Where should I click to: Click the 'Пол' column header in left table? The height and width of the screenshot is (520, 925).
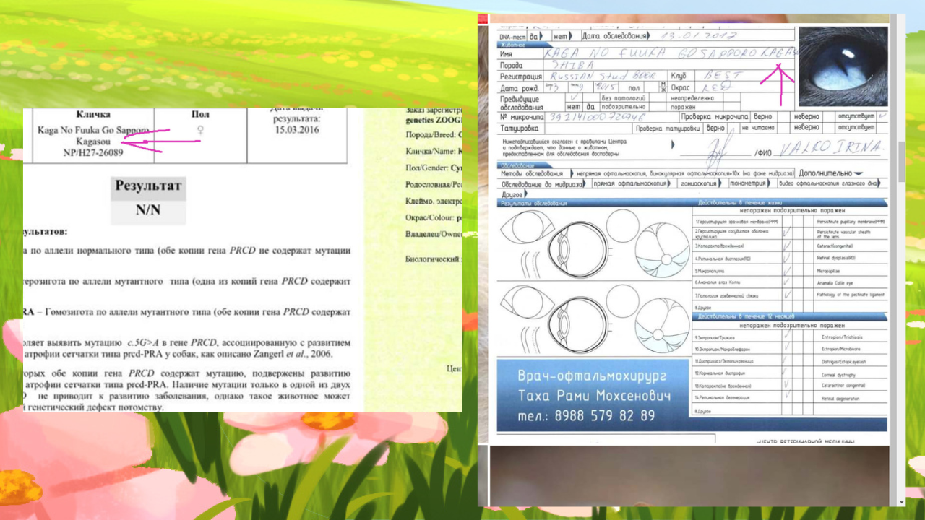click(x=200, y=114)
